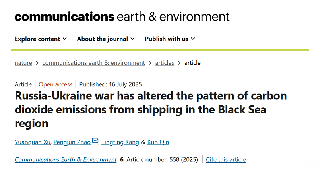
Task: Navigate to the articles breadcrumb
Action: (x=165, y=63)
